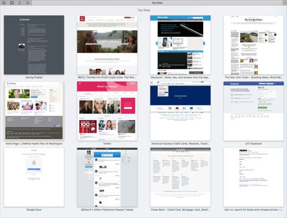Open the Facebook sign-up page thumbnail
This screenshot has height=218, width=287.
pos(253,110)
